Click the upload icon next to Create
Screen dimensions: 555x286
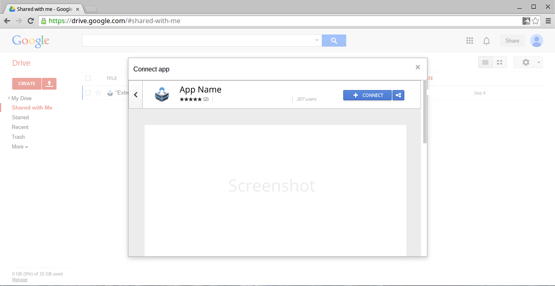(x=49, y=84)
